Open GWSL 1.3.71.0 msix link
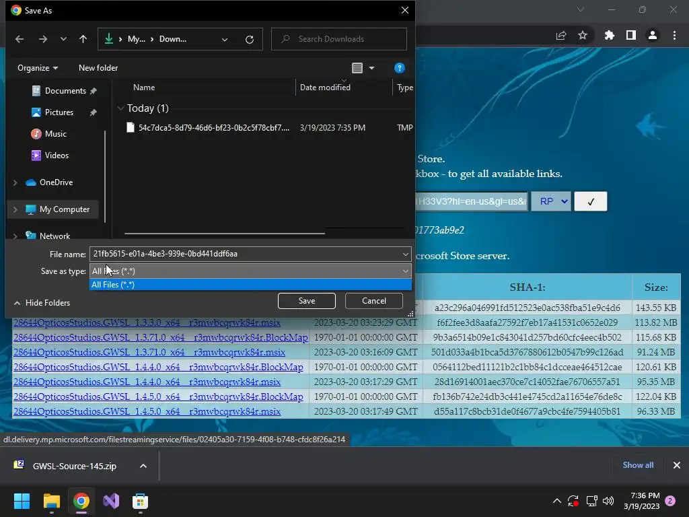The width and height of the screenshot is (689, 517). pos(149,353)
